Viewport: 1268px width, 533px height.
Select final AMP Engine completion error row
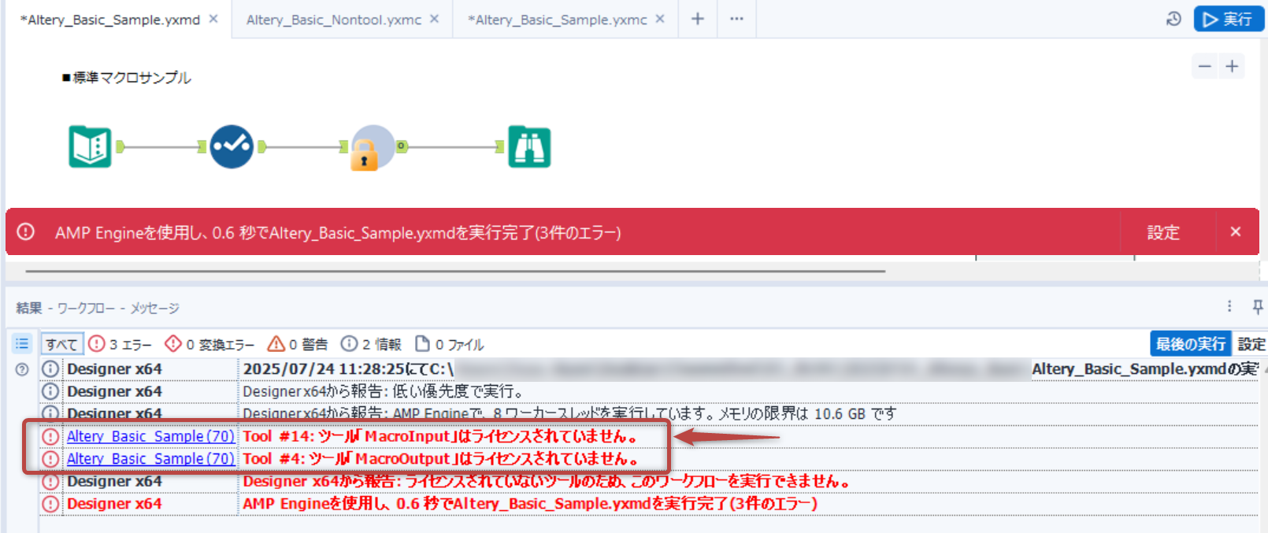[530, 503]
